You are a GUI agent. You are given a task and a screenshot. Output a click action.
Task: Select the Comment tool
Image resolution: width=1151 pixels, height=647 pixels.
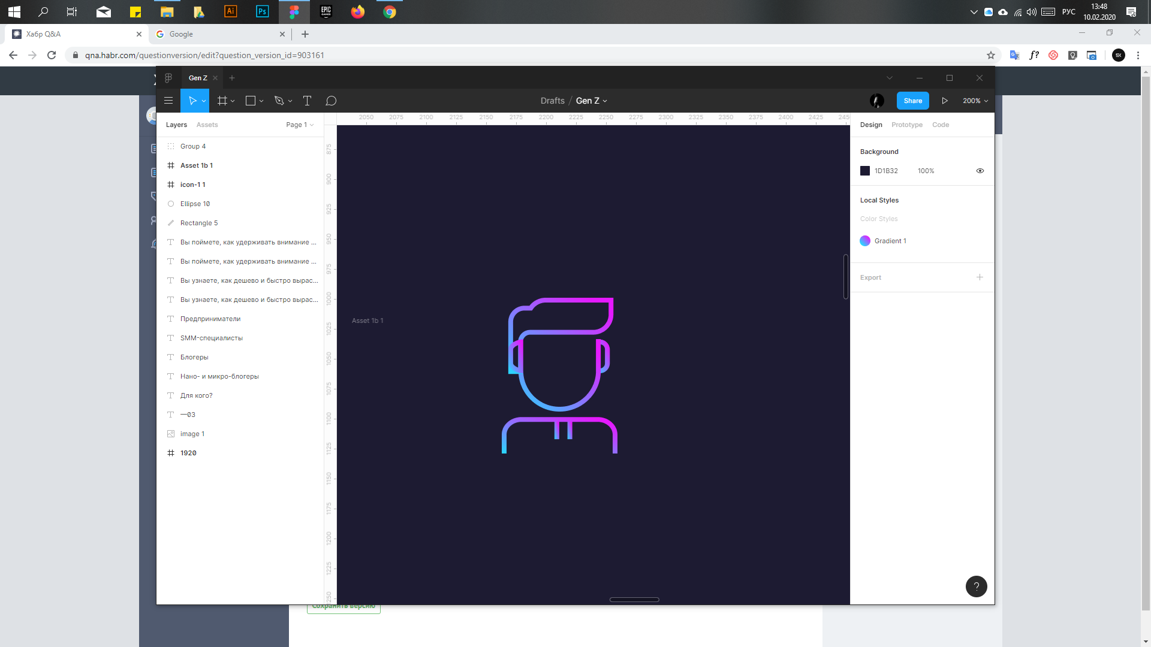(331, 101)
